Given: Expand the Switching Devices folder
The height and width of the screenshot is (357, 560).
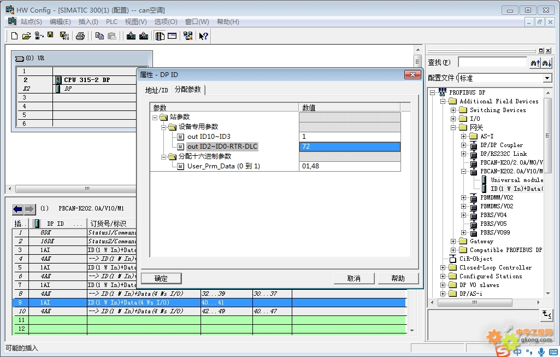Looking at the screenshot, I should click(453, 110).
